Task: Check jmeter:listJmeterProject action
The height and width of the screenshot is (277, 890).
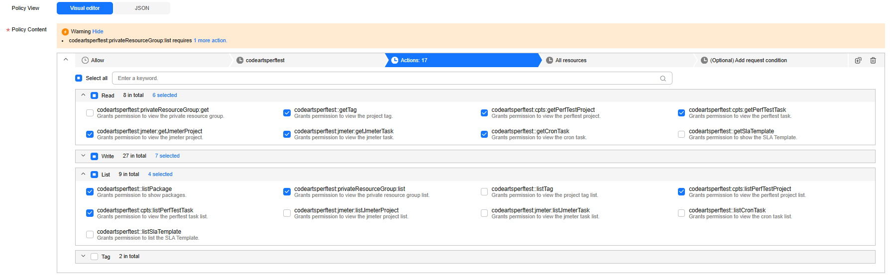Action: coord(287,213)
